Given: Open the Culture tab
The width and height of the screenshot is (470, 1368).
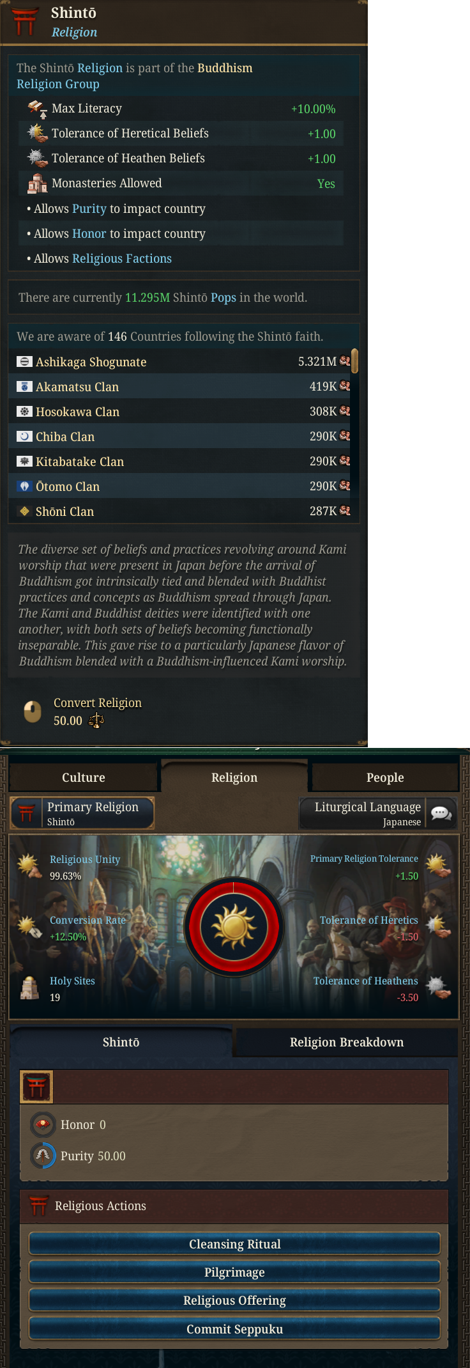Looking at the screenshot, I should pos(83,777).
